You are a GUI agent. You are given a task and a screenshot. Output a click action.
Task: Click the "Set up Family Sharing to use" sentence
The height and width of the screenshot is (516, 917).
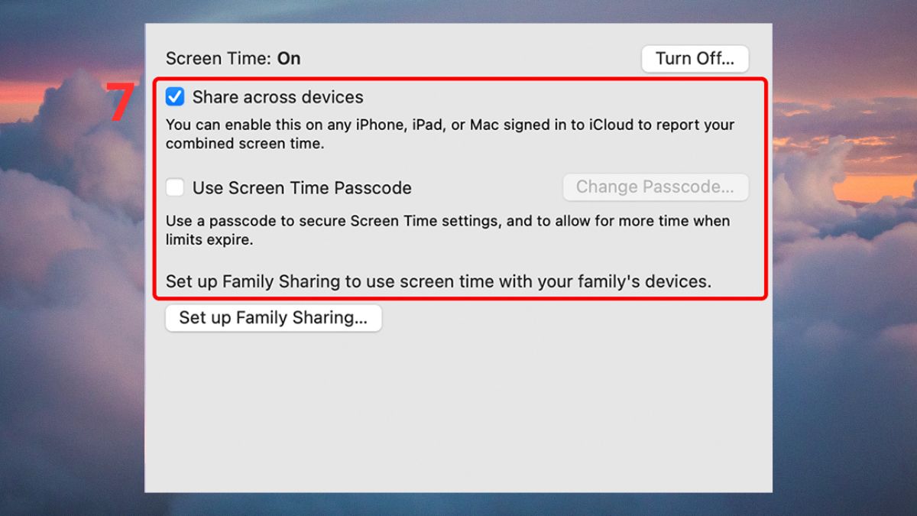pos(438,281)
